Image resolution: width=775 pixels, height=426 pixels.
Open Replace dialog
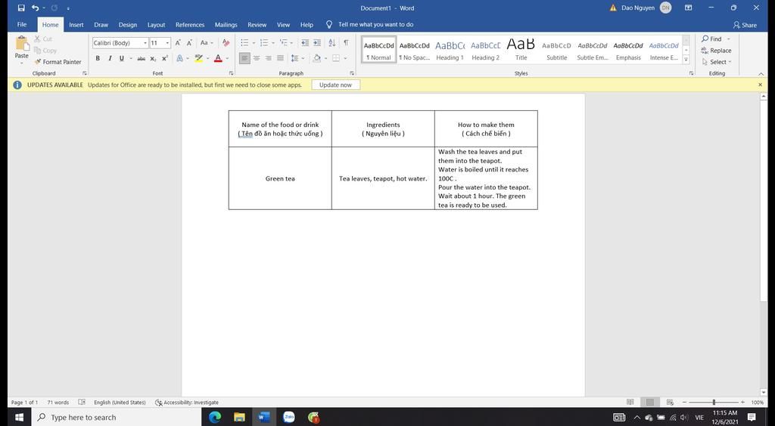[716, 51]
